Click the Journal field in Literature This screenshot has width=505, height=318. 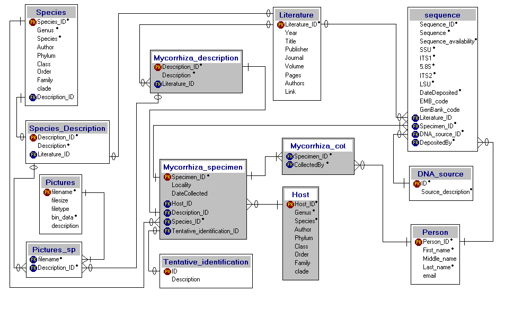(294, 58)
